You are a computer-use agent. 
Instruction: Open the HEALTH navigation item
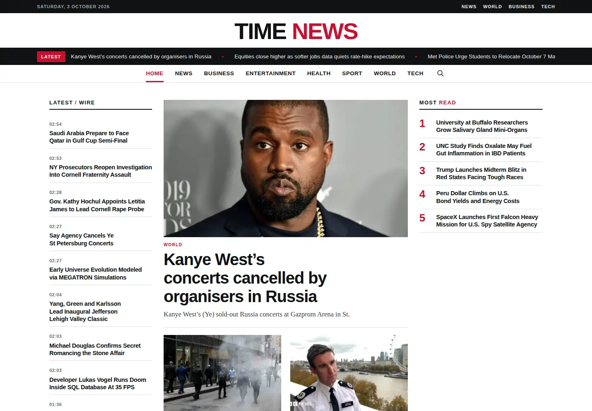click(319, 73)
